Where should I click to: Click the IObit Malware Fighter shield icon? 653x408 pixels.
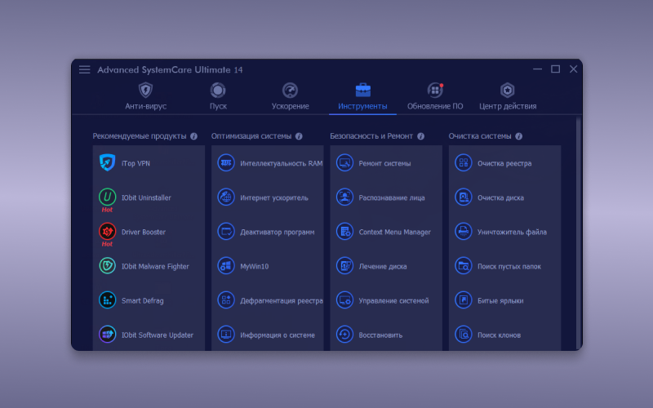pos(108,266)
